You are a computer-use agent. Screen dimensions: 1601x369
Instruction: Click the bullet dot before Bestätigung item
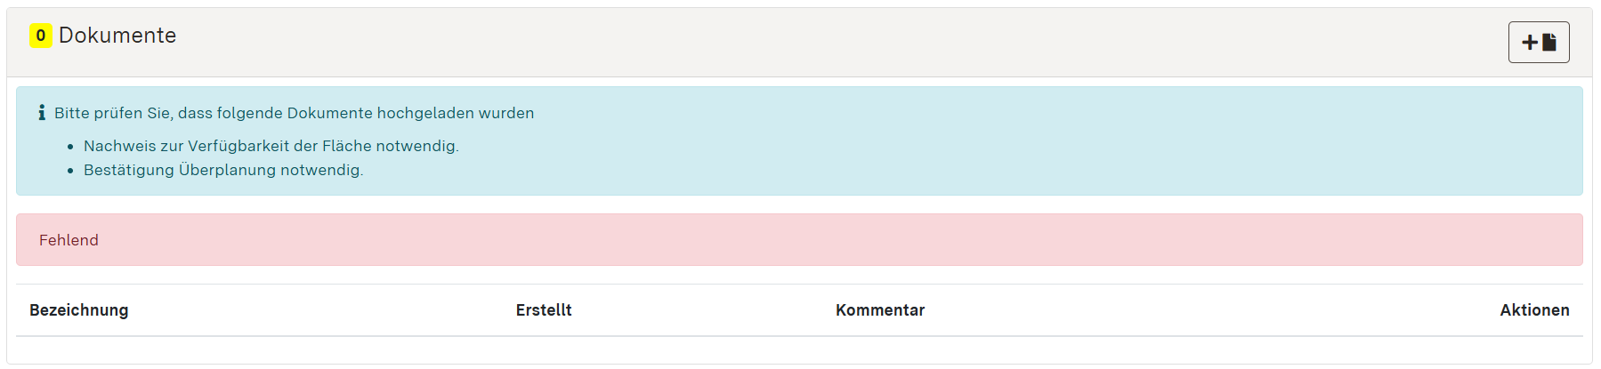pos(70,171)
